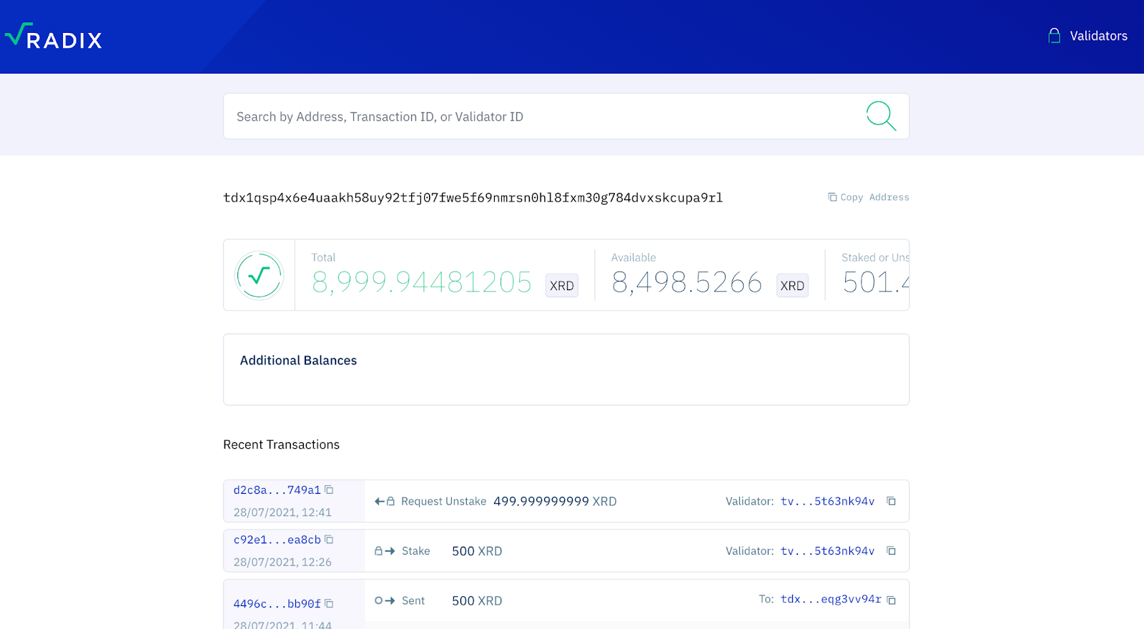Click the date 28/07/2021, 12:41
This screenshot has width=1144, height=629.
coord(282,512)
